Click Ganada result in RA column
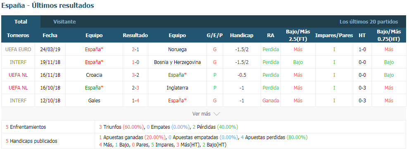 [x=271, y=101]
